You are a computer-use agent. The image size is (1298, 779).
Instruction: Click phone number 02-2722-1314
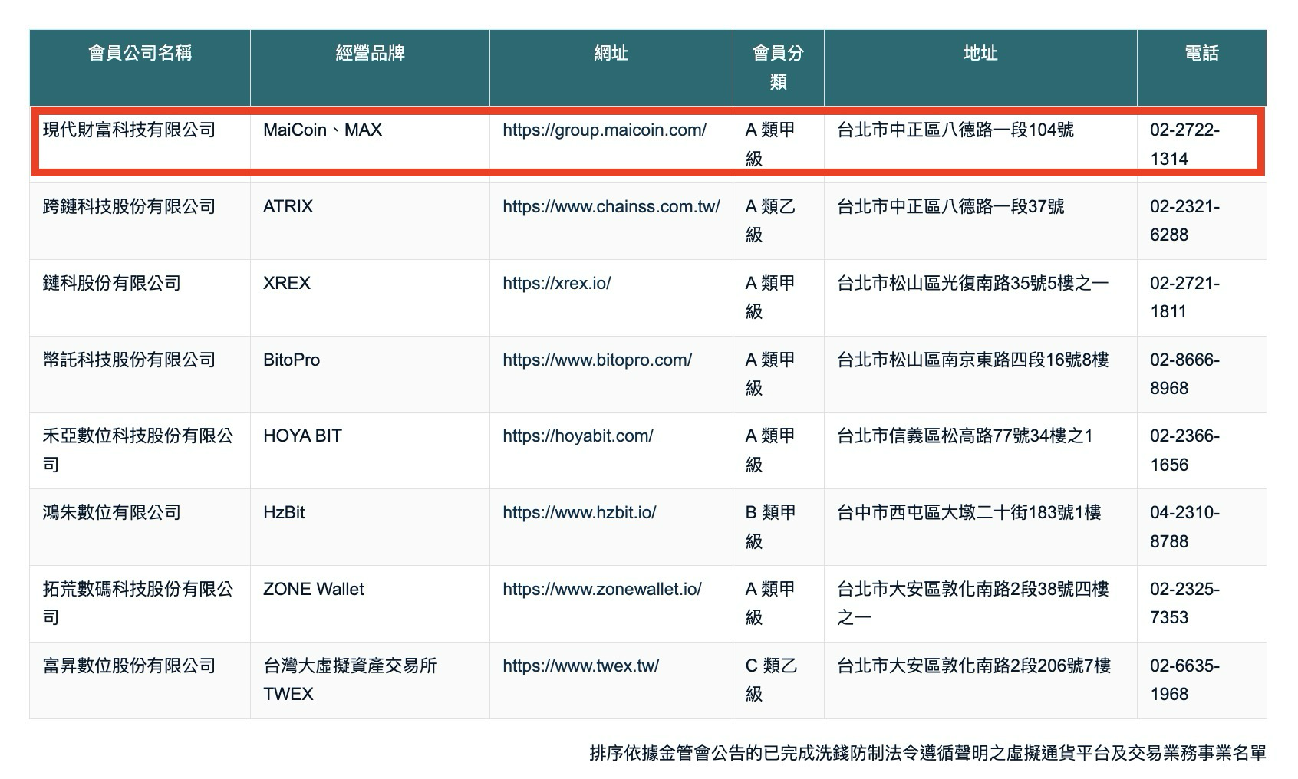[x=1184, y=144]
